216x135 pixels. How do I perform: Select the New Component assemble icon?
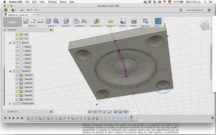tap(76, 21)
